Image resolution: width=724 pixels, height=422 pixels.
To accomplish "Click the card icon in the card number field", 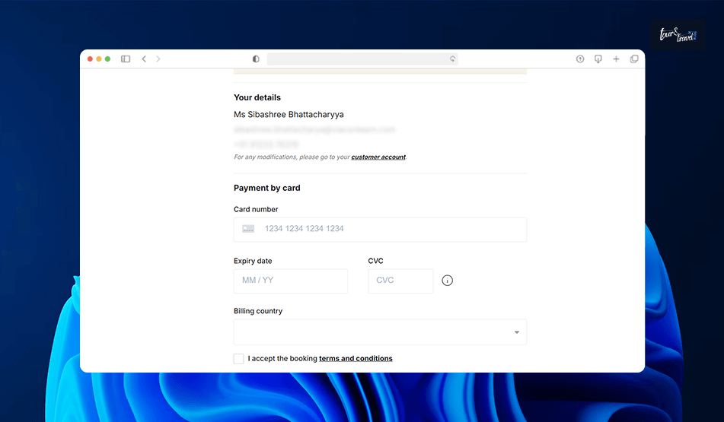I will pyautogui.click(x=248, y=229).
